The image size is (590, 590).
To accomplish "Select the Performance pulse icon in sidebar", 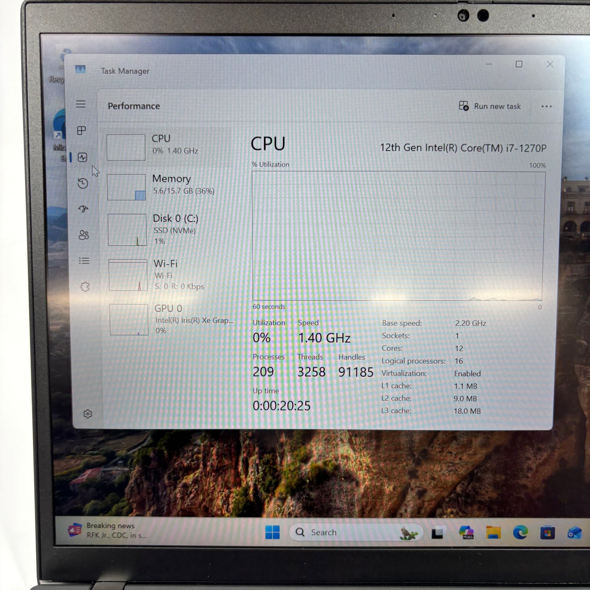I will tap(82, 157).
